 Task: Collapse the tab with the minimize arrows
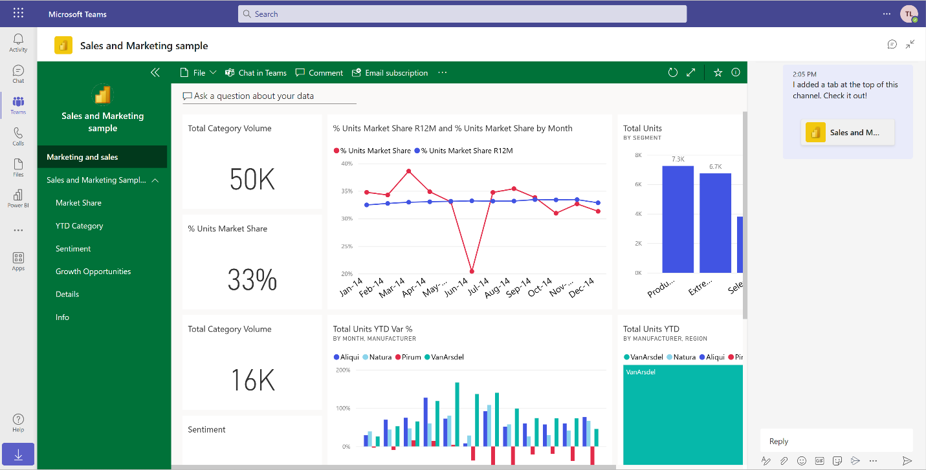click(910, 44)
